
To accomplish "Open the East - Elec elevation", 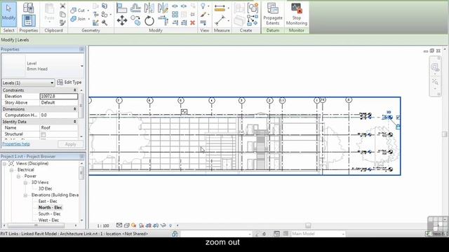I will 48,202.
